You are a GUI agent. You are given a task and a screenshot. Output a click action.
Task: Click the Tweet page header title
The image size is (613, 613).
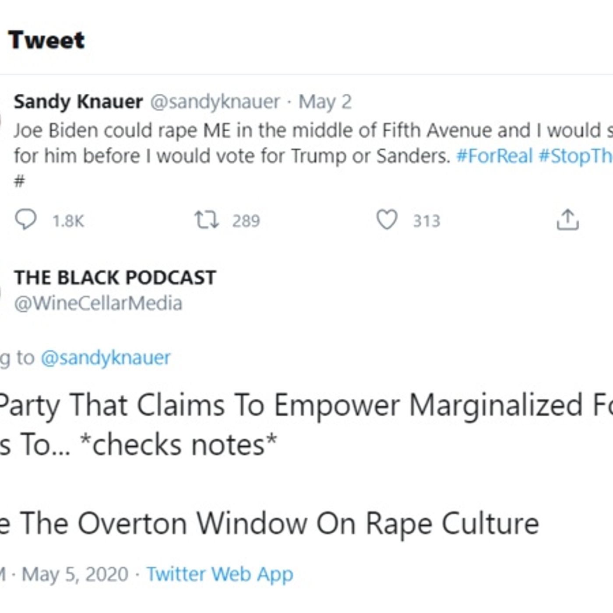tap(46, 40)
